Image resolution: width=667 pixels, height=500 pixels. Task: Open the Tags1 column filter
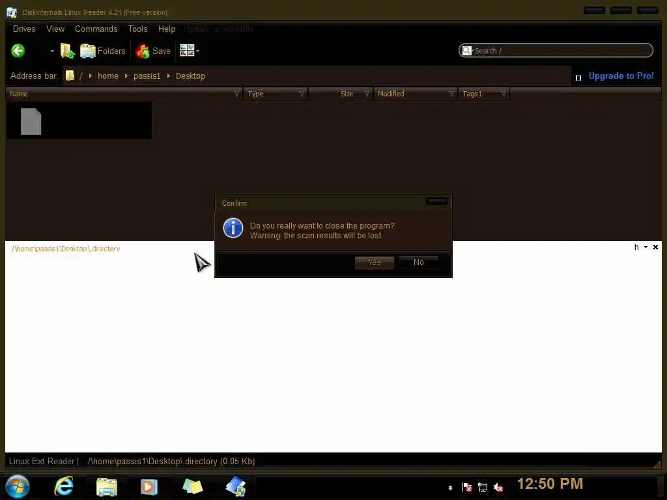pyautogui.click(x=503, y=94)
